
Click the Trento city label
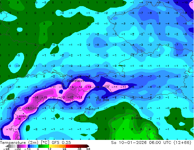point(90,109)
